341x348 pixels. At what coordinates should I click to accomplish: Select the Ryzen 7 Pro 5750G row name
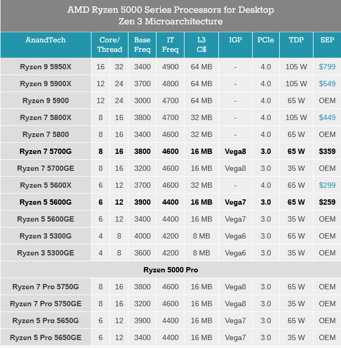pos(45,287)
